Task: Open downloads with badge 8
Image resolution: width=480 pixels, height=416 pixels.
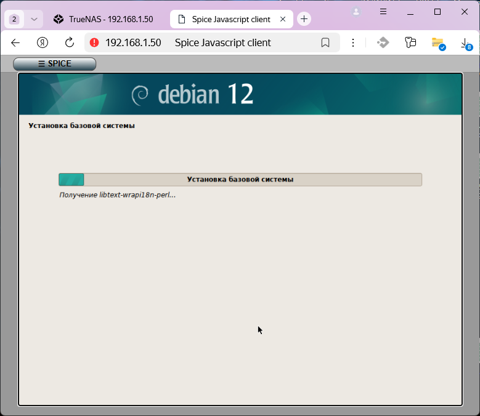Action: (x=466, y=44)
